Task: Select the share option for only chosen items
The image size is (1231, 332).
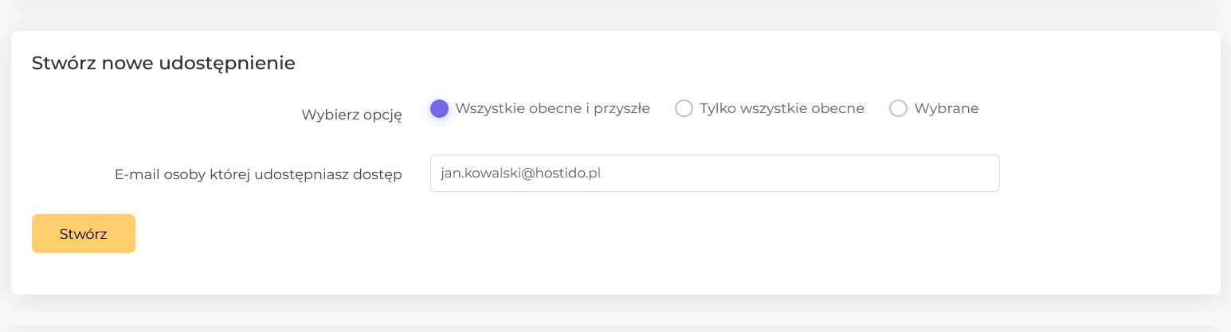Action: point(898,109)
